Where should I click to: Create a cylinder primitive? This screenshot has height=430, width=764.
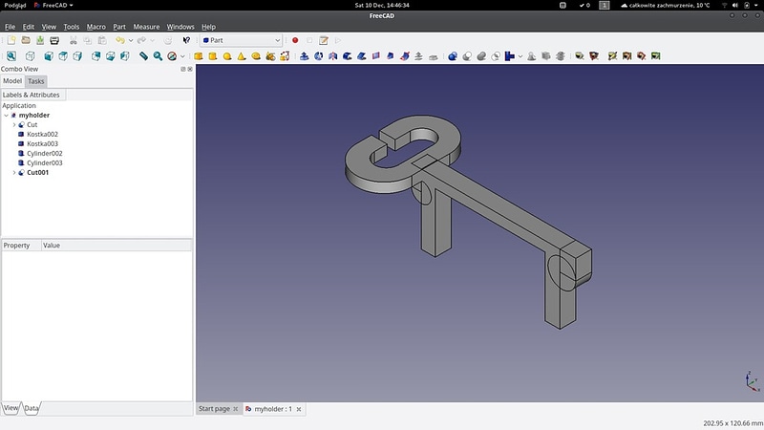(x=213, y=56)
